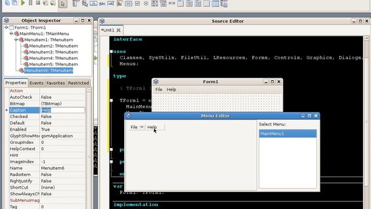
Task: Click Source Editor scrollbar up arrow
Action: point(366,38)
